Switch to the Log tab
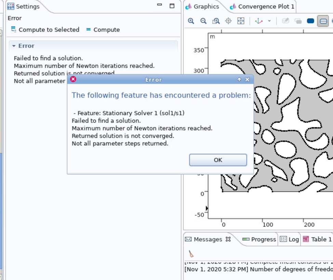333x280 pixels. [x=289, y=239]
